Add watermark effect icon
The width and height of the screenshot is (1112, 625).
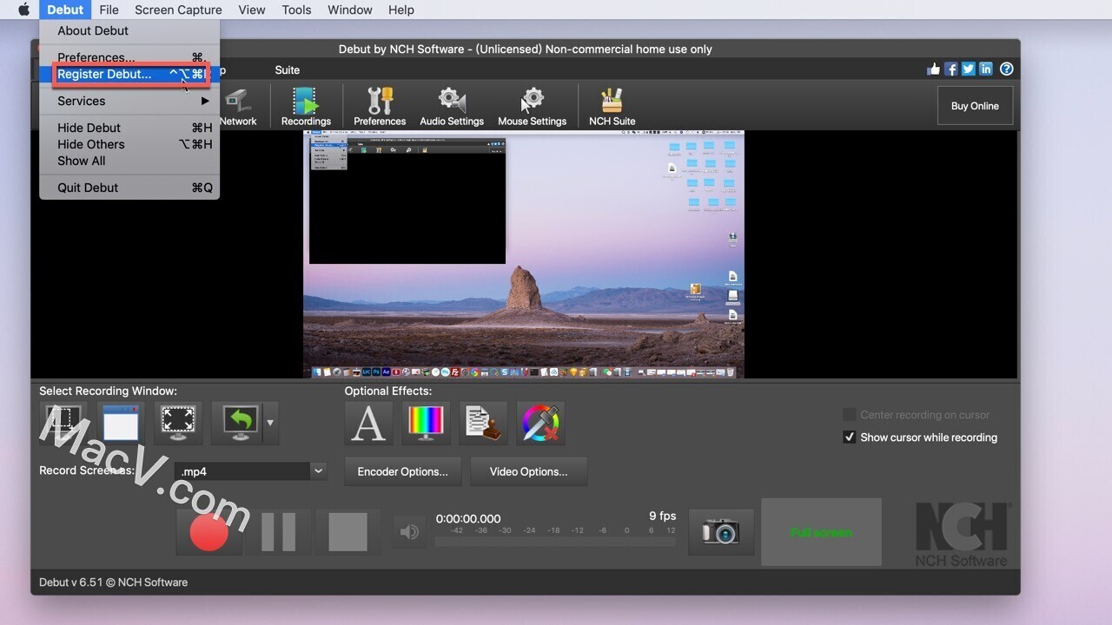pos(483,423)
